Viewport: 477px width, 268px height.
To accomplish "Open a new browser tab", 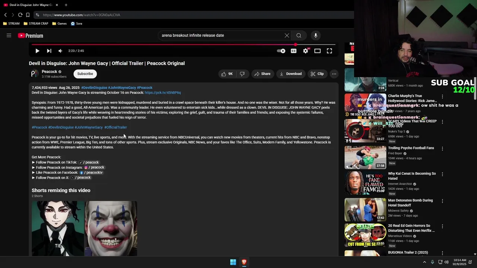I will 66,5.
